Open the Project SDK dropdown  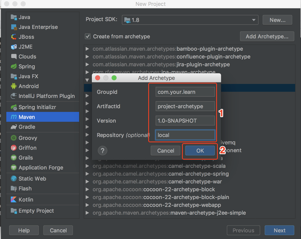(190, 20)
